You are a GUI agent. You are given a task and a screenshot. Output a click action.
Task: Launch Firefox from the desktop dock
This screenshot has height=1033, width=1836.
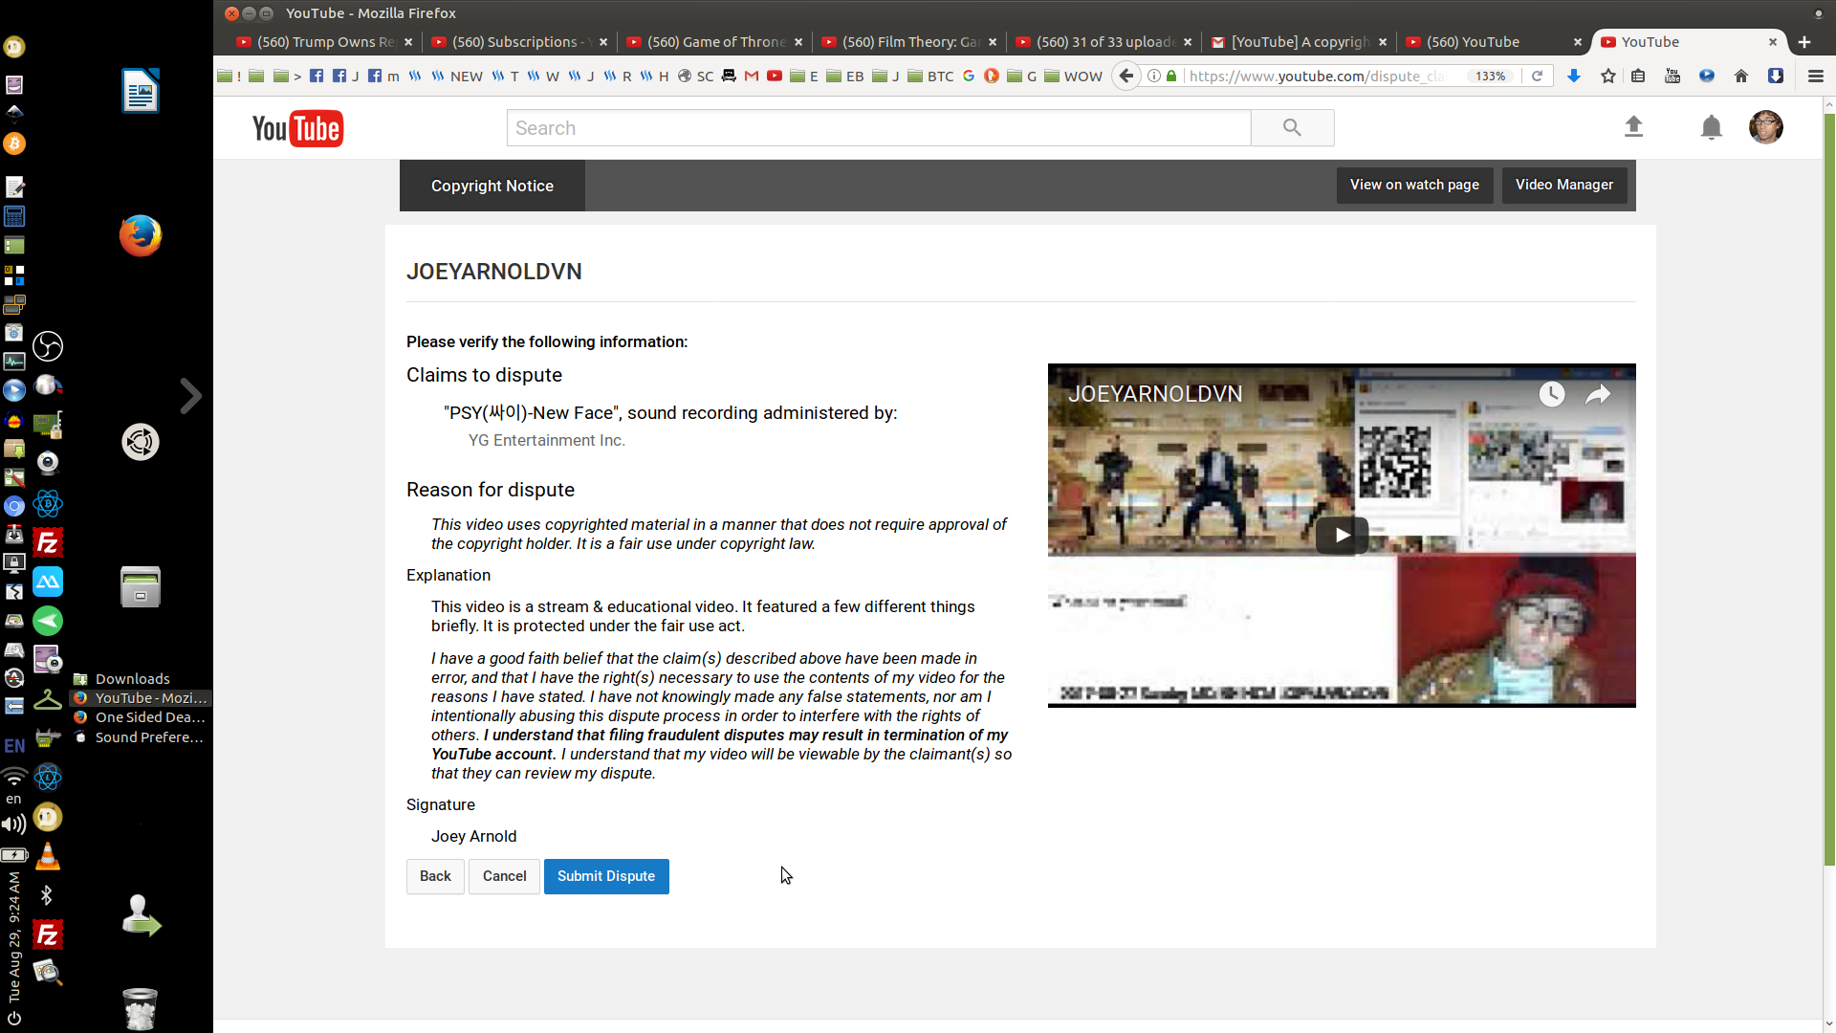141,235
